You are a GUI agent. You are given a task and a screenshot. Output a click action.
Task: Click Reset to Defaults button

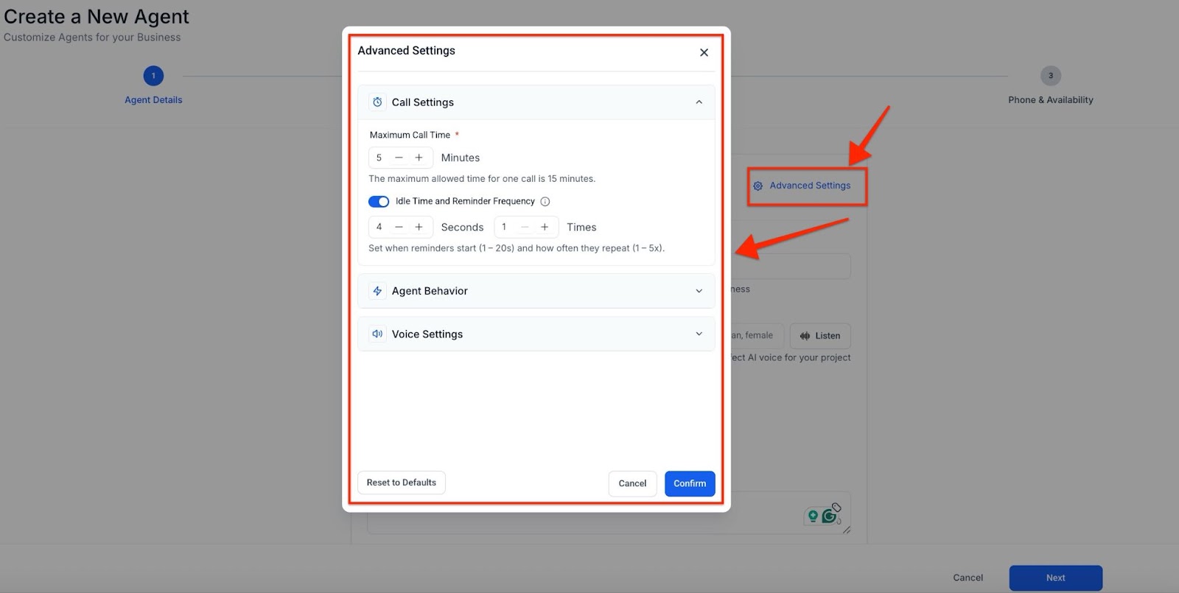tap(402, 483)
